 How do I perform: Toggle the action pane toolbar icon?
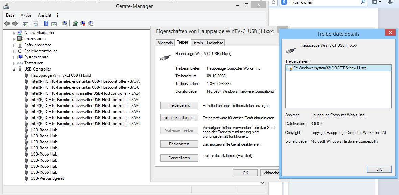(x=54, y=24)
